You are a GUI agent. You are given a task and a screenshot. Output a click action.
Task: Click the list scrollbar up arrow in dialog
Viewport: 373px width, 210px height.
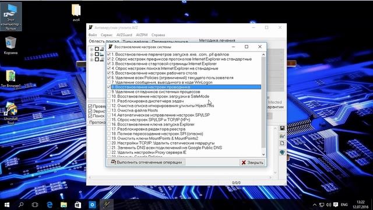263,54
